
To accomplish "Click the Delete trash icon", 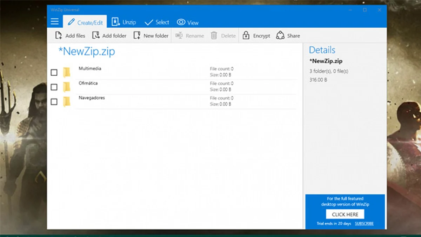I will (x=214, y=35).
